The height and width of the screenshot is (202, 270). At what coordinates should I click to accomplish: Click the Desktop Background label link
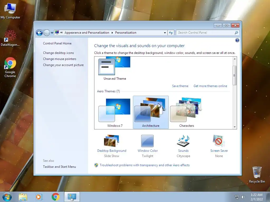coord(112,151)
